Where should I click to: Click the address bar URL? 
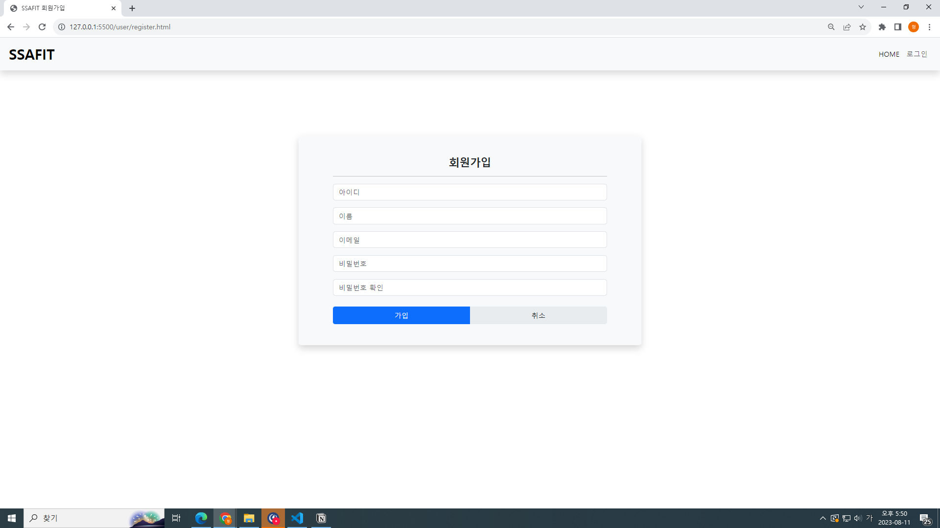coord(120,27)
